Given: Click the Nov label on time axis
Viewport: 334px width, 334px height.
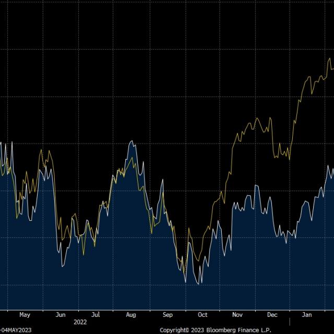Looking at the screenshot, I should tap(237, 315).
